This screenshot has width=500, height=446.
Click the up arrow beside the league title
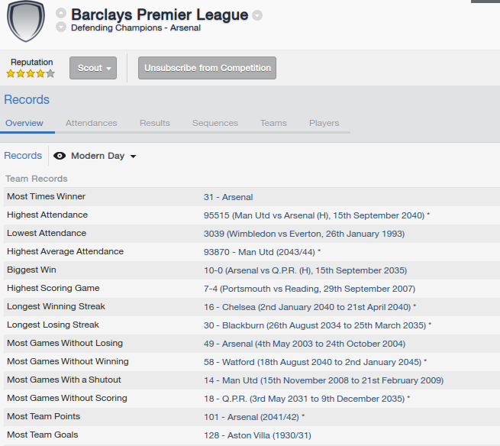(61, 13)
